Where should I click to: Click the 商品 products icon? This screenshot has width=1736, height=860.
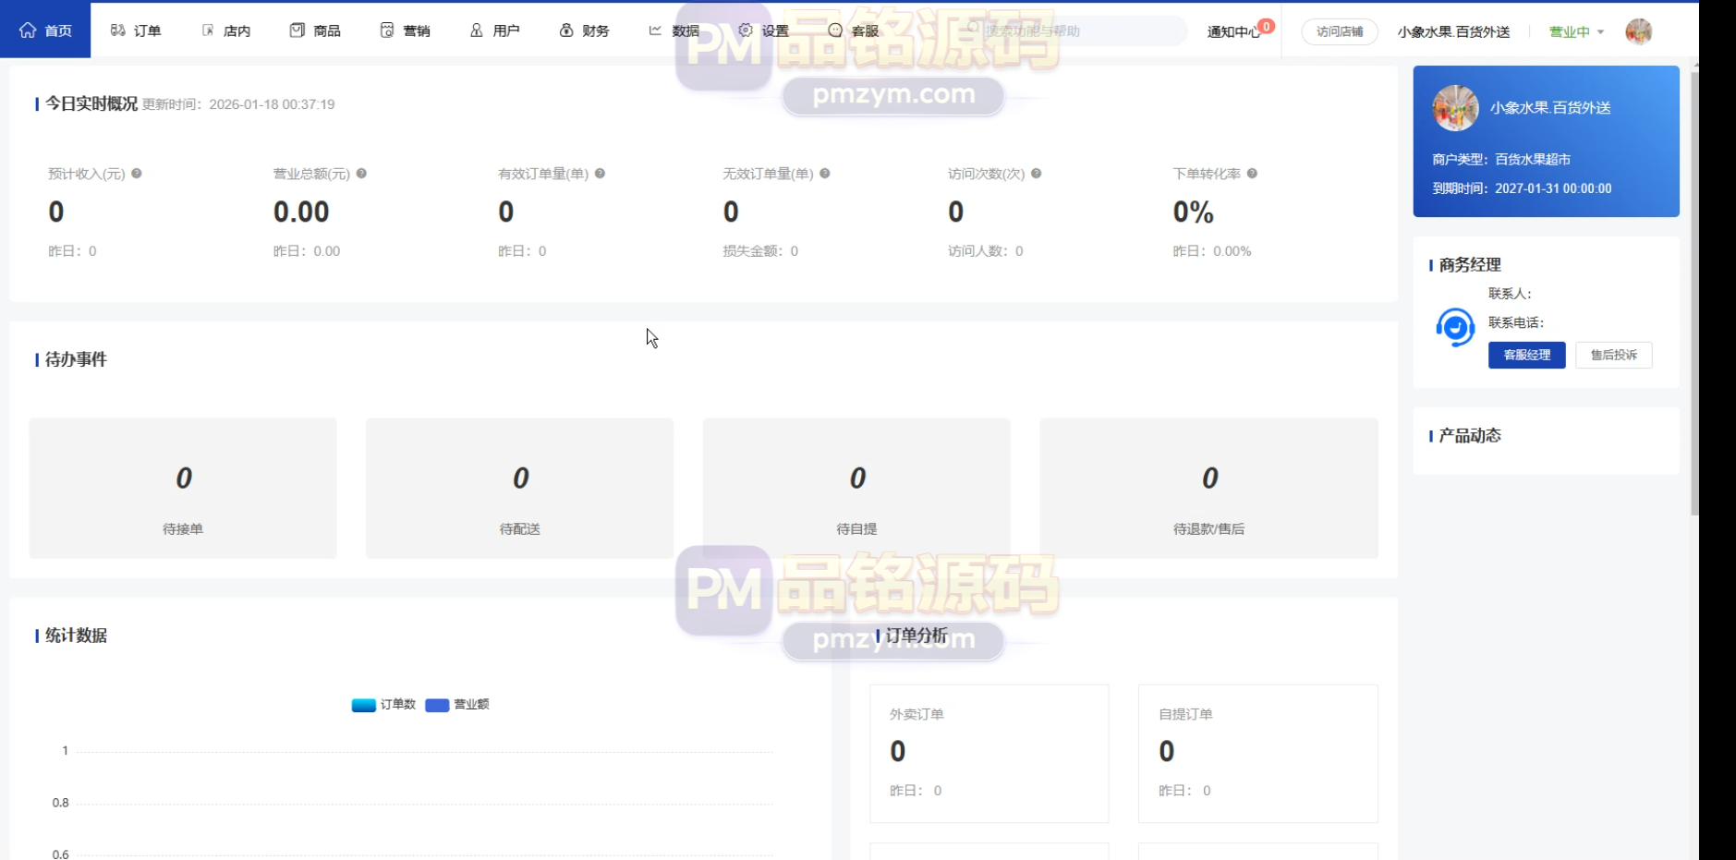click(x=297, y=30)
